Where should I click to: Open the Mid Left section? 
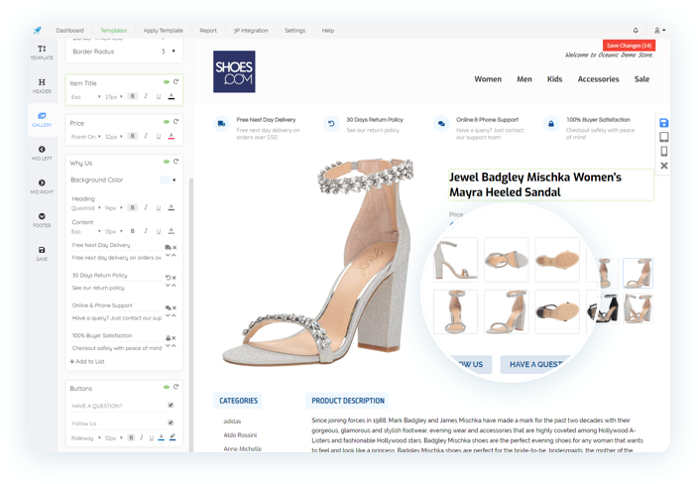42,153
